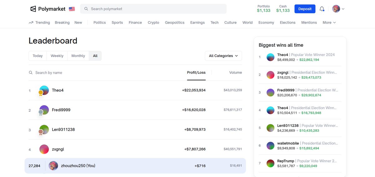The width and height of the screenshot is (375, 177).
Task: Open the All Categories dropdown
Action: 223,56
